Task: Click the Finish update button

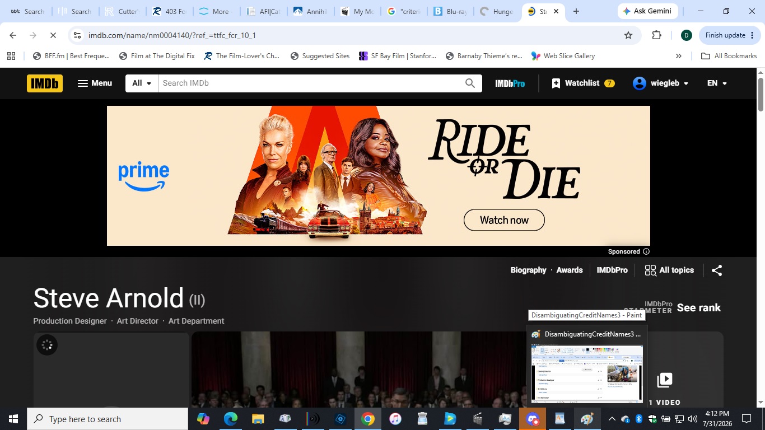Action: pyautogui.click(x=730, y=35)
